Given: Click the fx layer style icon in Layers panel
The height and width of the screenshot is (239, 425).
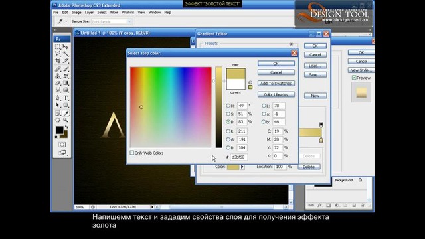Looking at the screenshot, I should (x=320, y=206).
